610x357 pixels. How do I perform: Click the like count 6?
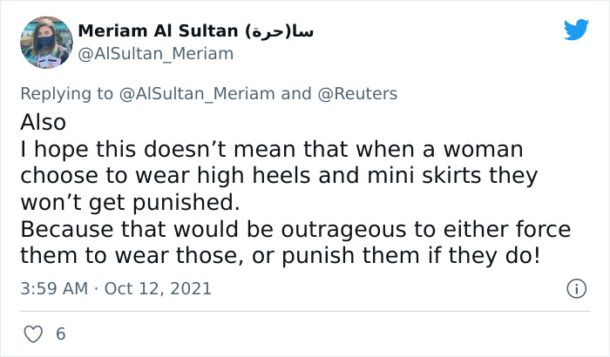click(x=60, y=333)
